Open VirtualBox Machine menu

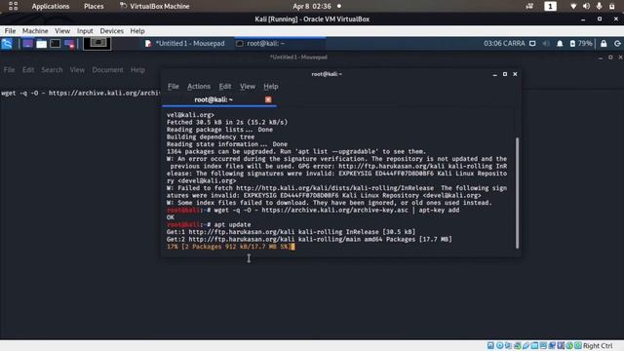coord(35,31)
